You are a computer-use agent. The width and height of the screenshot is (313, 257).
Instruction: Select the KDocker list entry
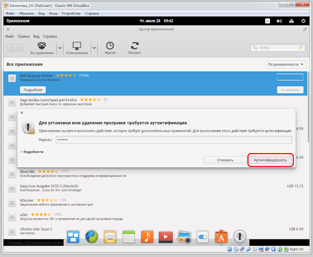tap(156, 203)
